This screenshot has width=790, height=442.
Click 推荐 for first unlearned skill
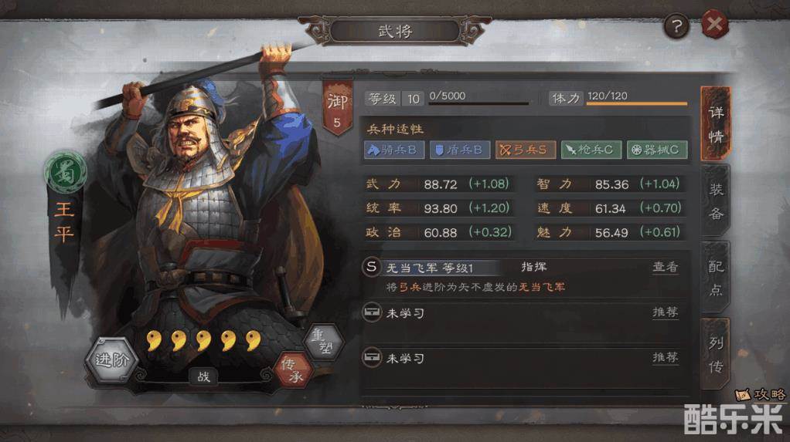click(665, 312)
